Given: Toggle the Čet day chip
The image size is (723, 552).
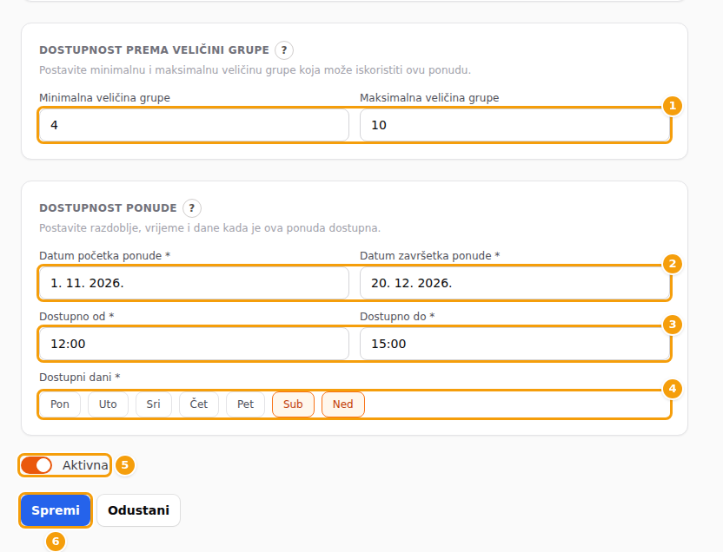Looking at the screenshot, I should click(x=199, y=404).
